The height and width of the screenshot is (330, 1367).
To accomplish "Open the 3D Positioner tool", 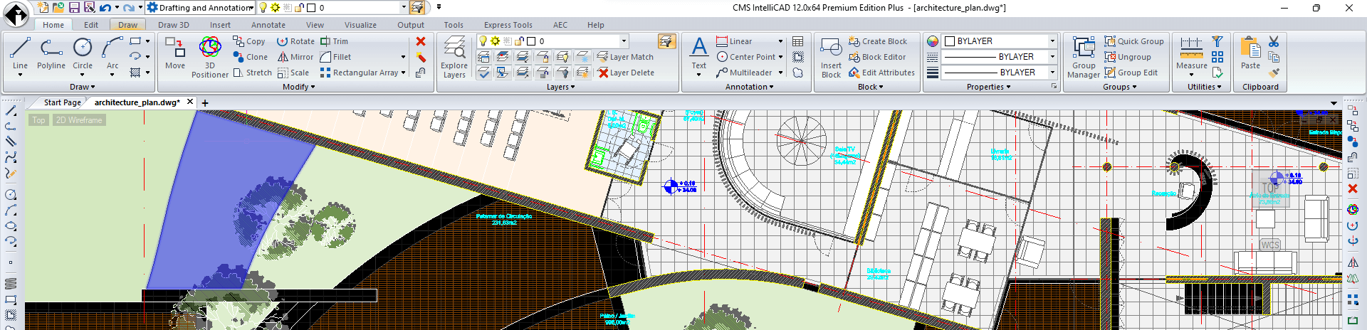I will [x=210, y=57].
